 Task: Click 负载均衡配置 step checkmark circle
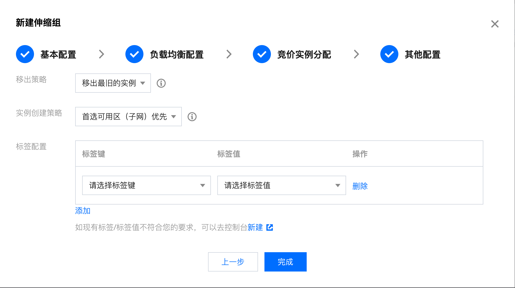click(134, 54)
